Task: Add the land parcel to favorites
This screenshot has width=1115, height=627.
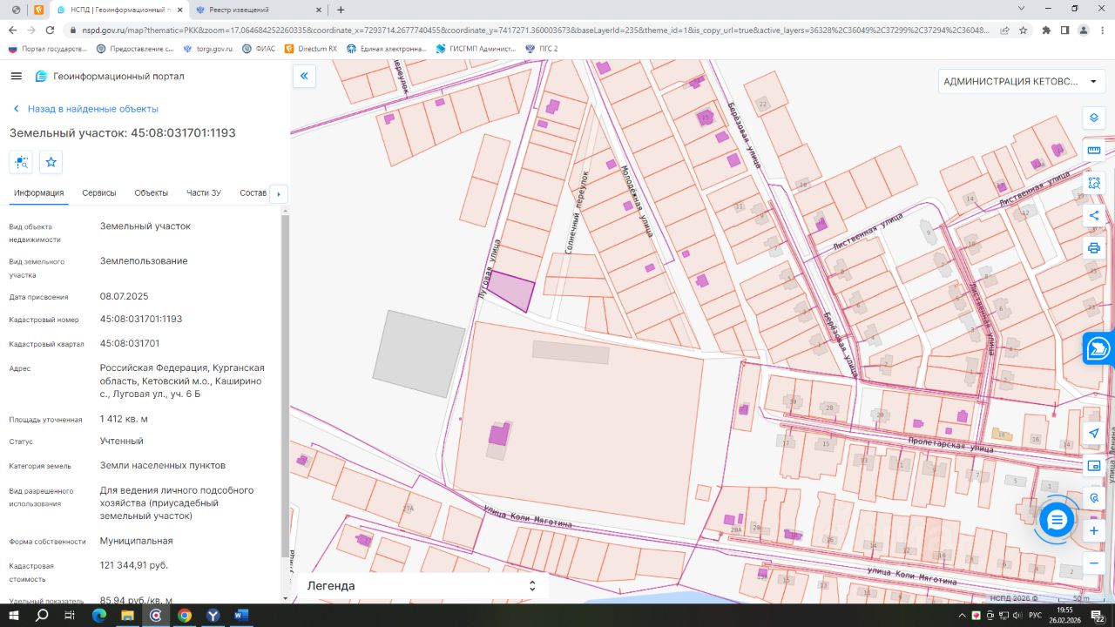Action: 51,162
